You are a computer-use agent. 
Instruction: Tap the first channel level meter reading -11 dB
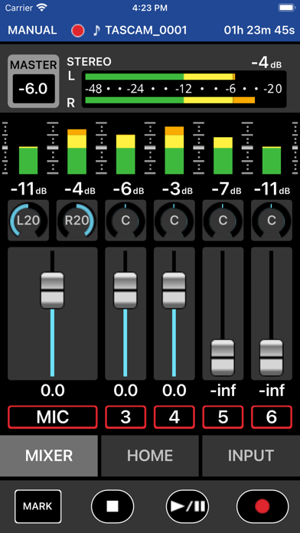point(28,161)
